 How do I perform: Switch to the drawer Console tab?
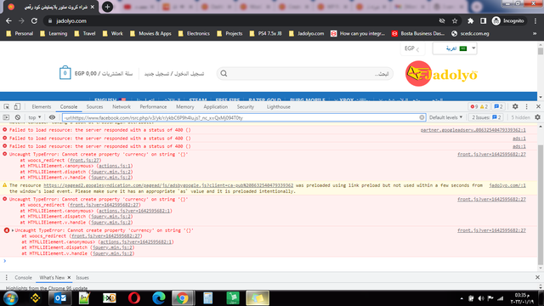(x=23, y=278)
